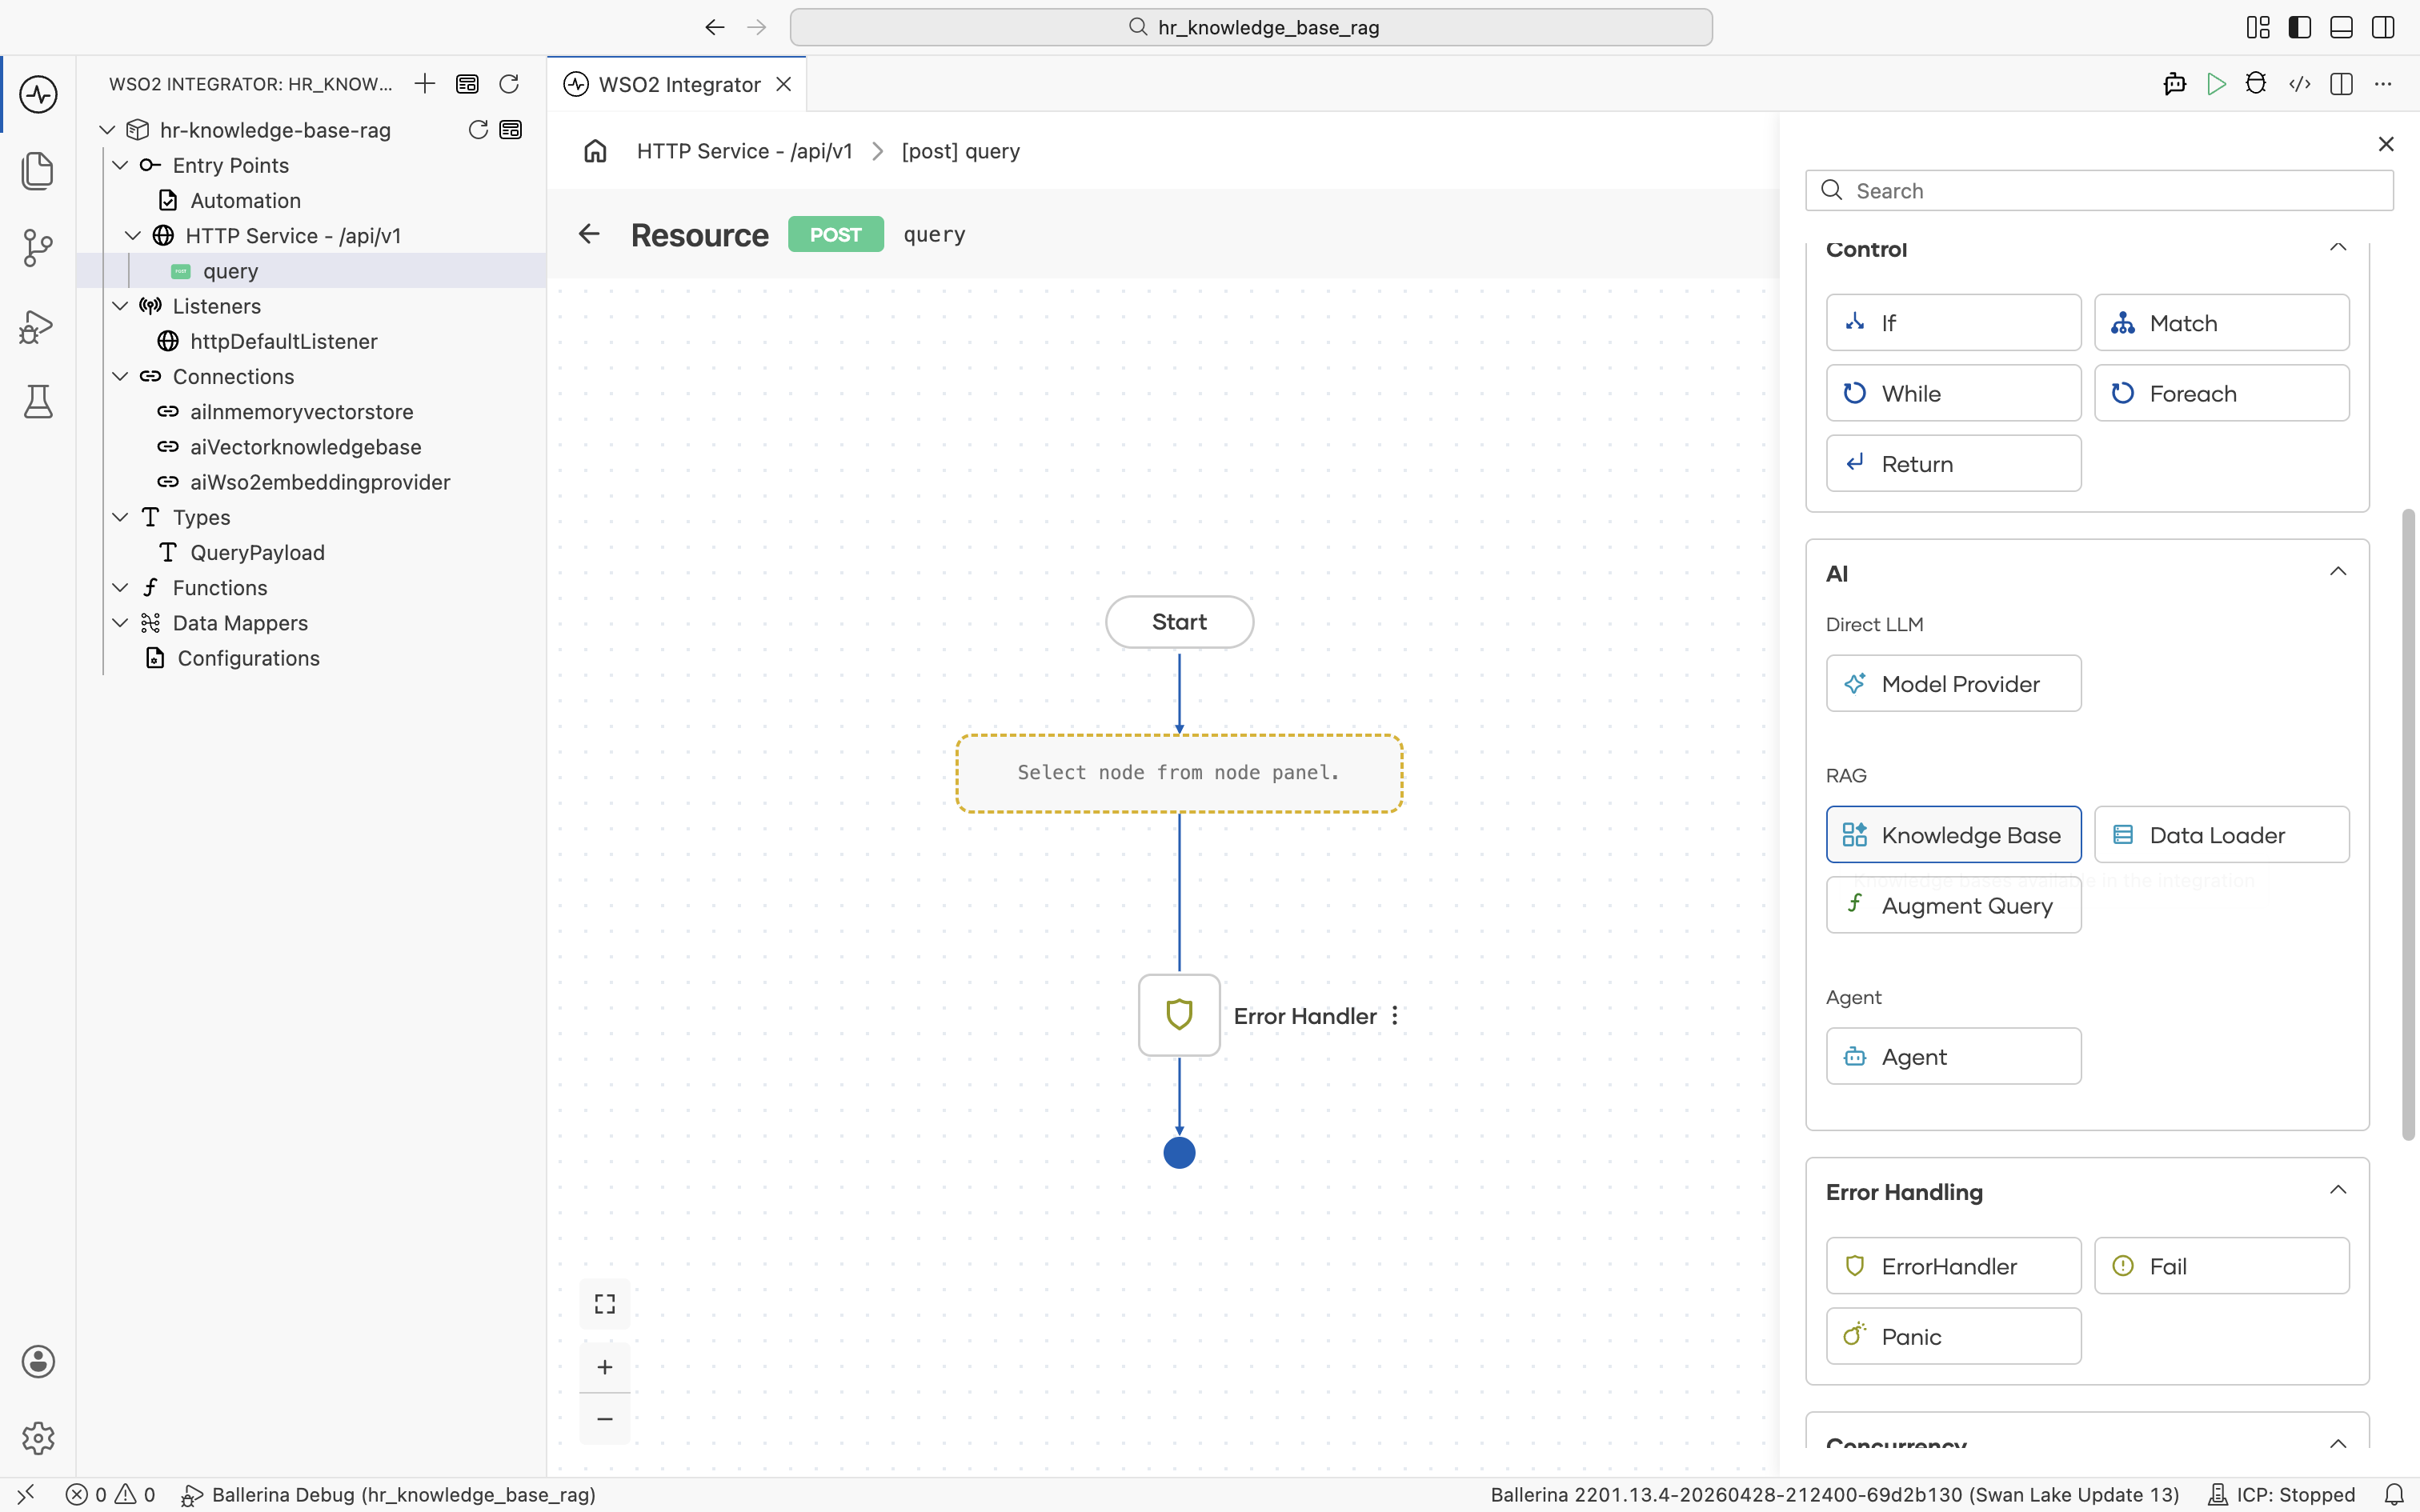This screenshot has width=2420, height=1512.
Task: Click the notifications bell in status bar
Action: click(2394, 1495)
